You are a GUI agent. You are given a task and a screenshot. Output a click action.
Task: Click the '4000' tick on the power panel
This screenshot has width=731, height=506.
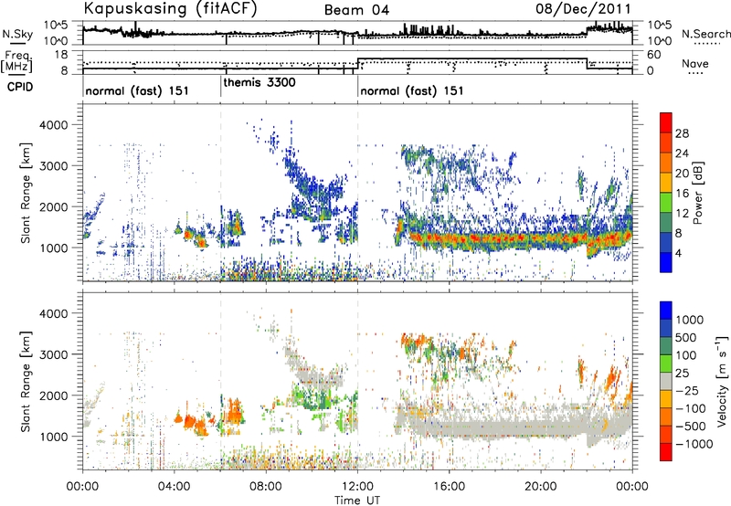click(53, 125)
